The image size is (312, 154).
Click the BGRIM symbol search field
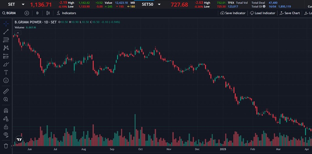11,13
